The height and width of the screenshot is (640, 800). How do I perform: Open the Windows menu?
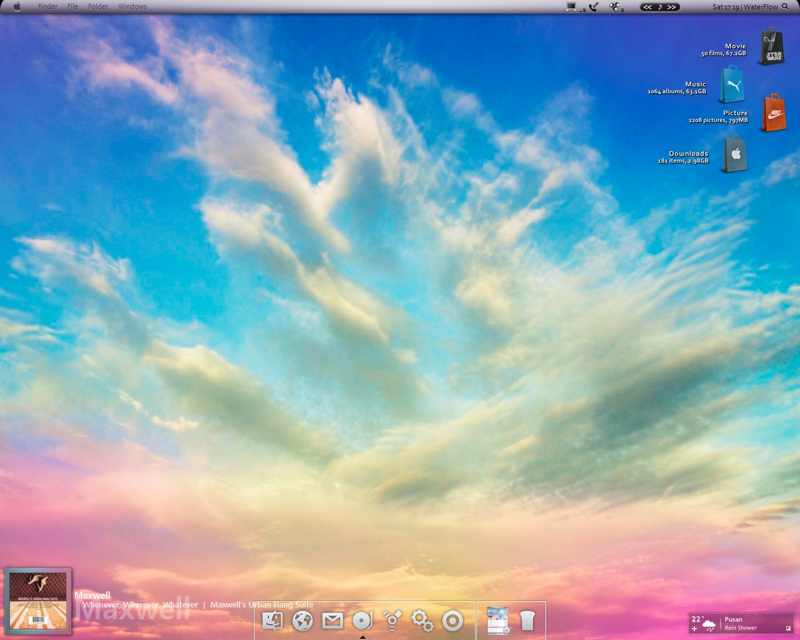point(132,6)
